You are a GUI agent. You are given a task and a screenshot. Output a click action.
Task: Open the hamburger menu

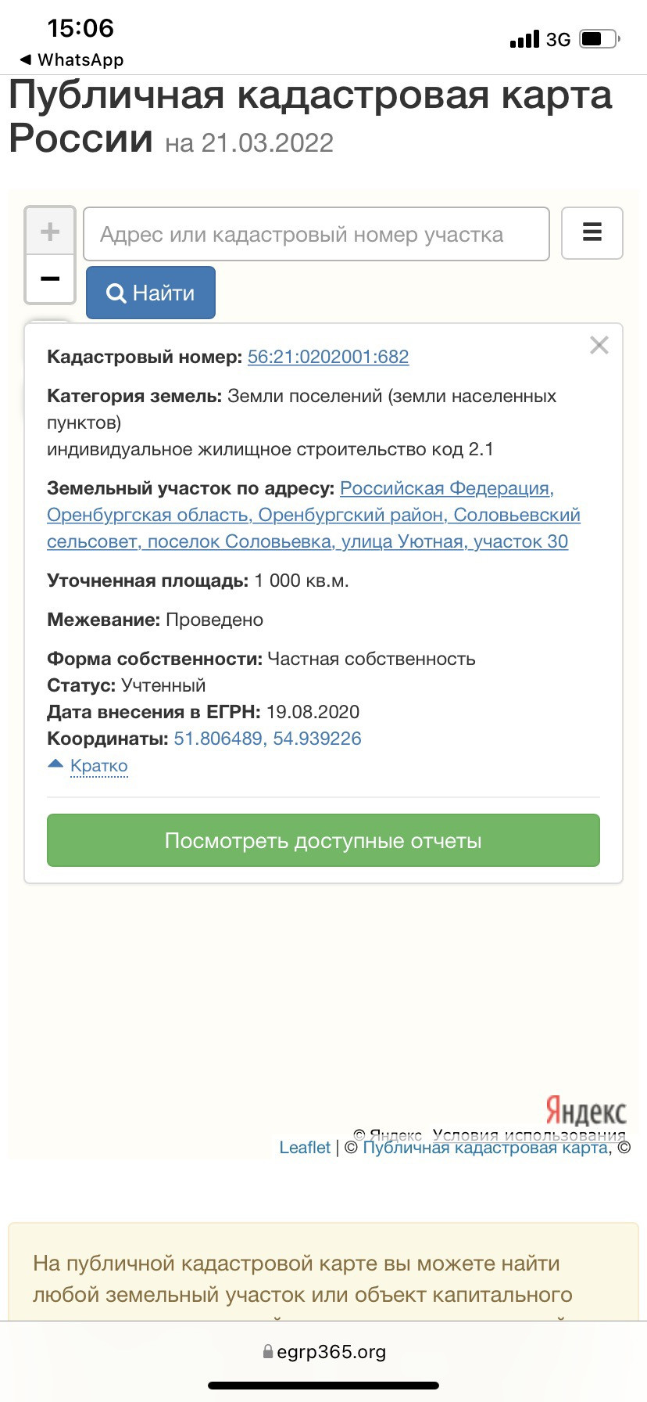tap(592, 232)
